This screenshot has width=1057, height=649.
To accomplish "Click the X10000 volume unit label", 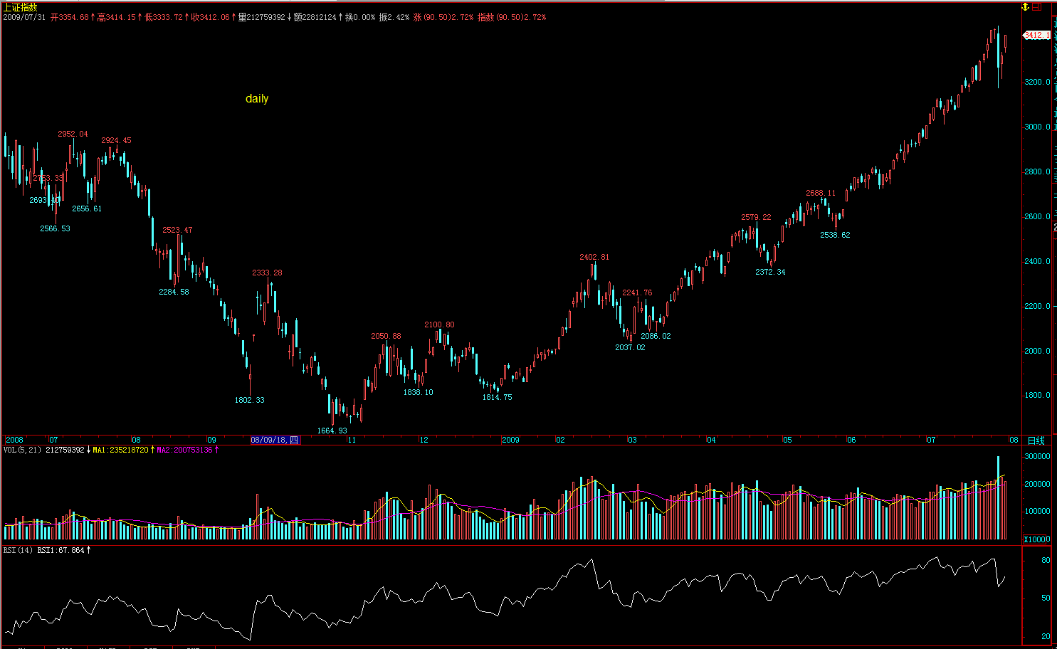I will coord(1036,539).
